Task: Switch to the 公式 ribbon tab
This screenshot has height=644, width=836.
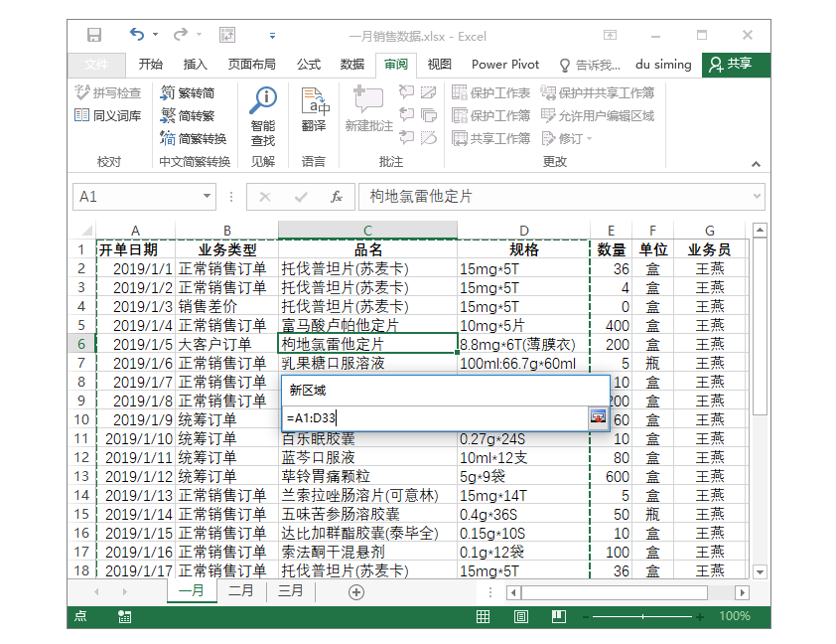Action: (x=309, y=65)
